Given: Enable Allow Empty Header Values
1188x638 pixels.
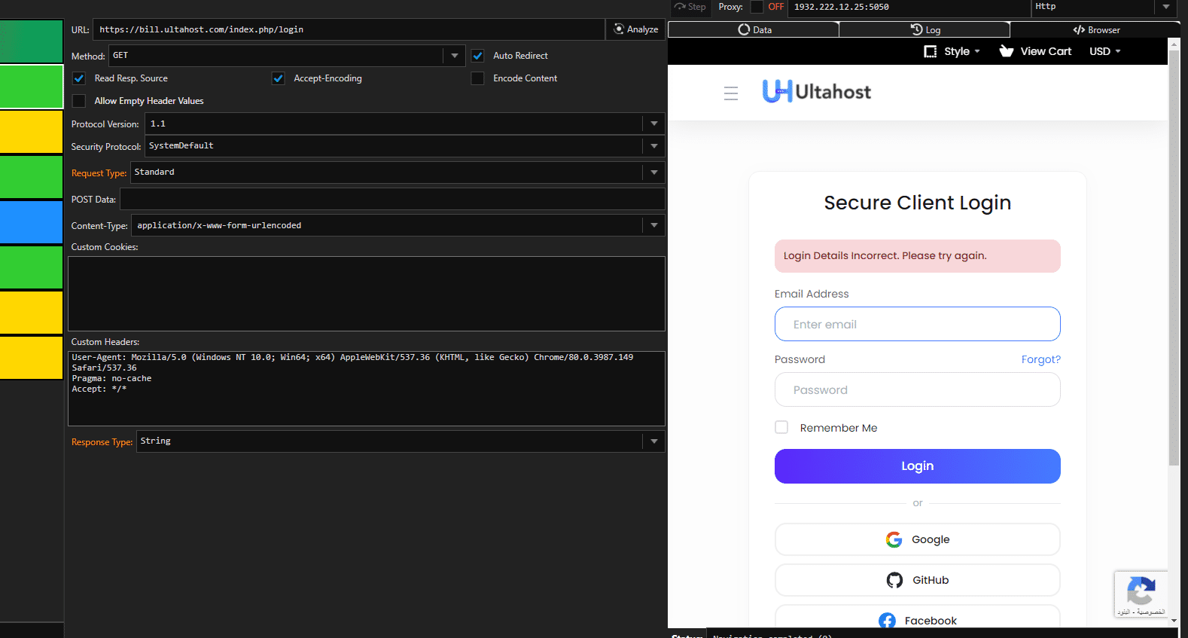Looking at the screenshot, I should pos(79,101).
